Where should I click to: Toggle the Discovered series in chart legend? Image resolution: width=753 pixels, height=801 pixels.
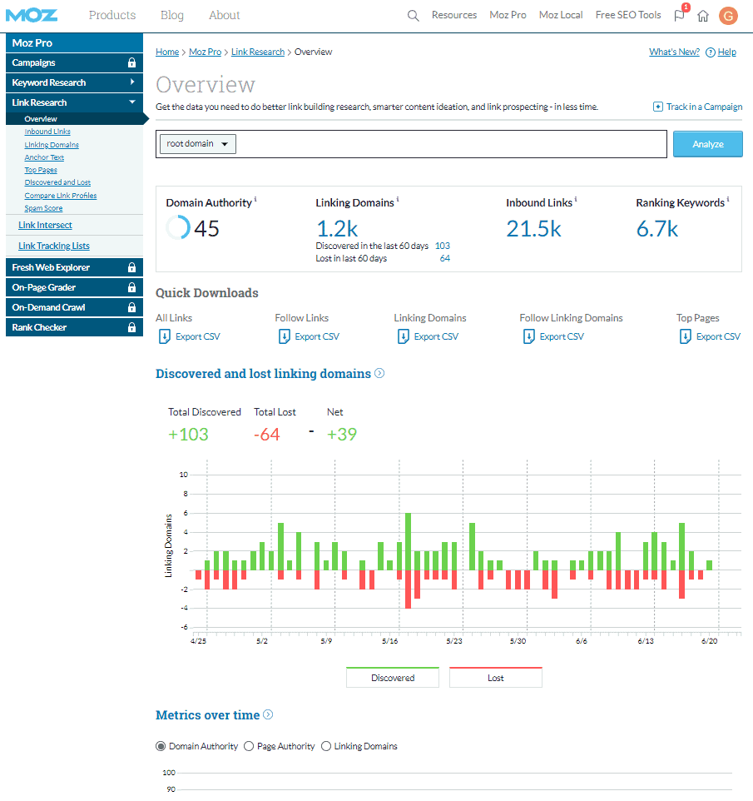393,678
